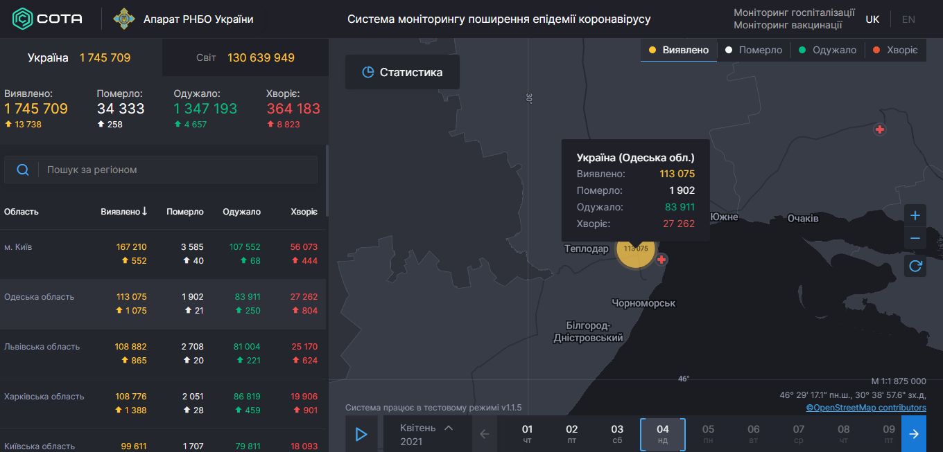The height and width of the screenshot is (452, 943).
Task: Select the red cross marker near Чорноморськ
Action: pyautogui.click(x=661, y=260)
